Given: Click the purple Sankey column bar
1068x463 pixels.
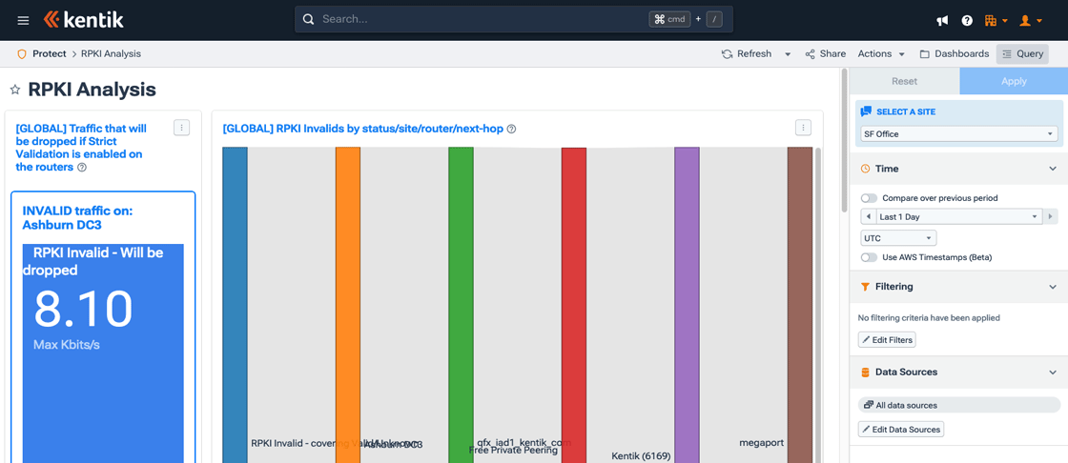Looking at the screenshot, I should [x=687, y=305].
